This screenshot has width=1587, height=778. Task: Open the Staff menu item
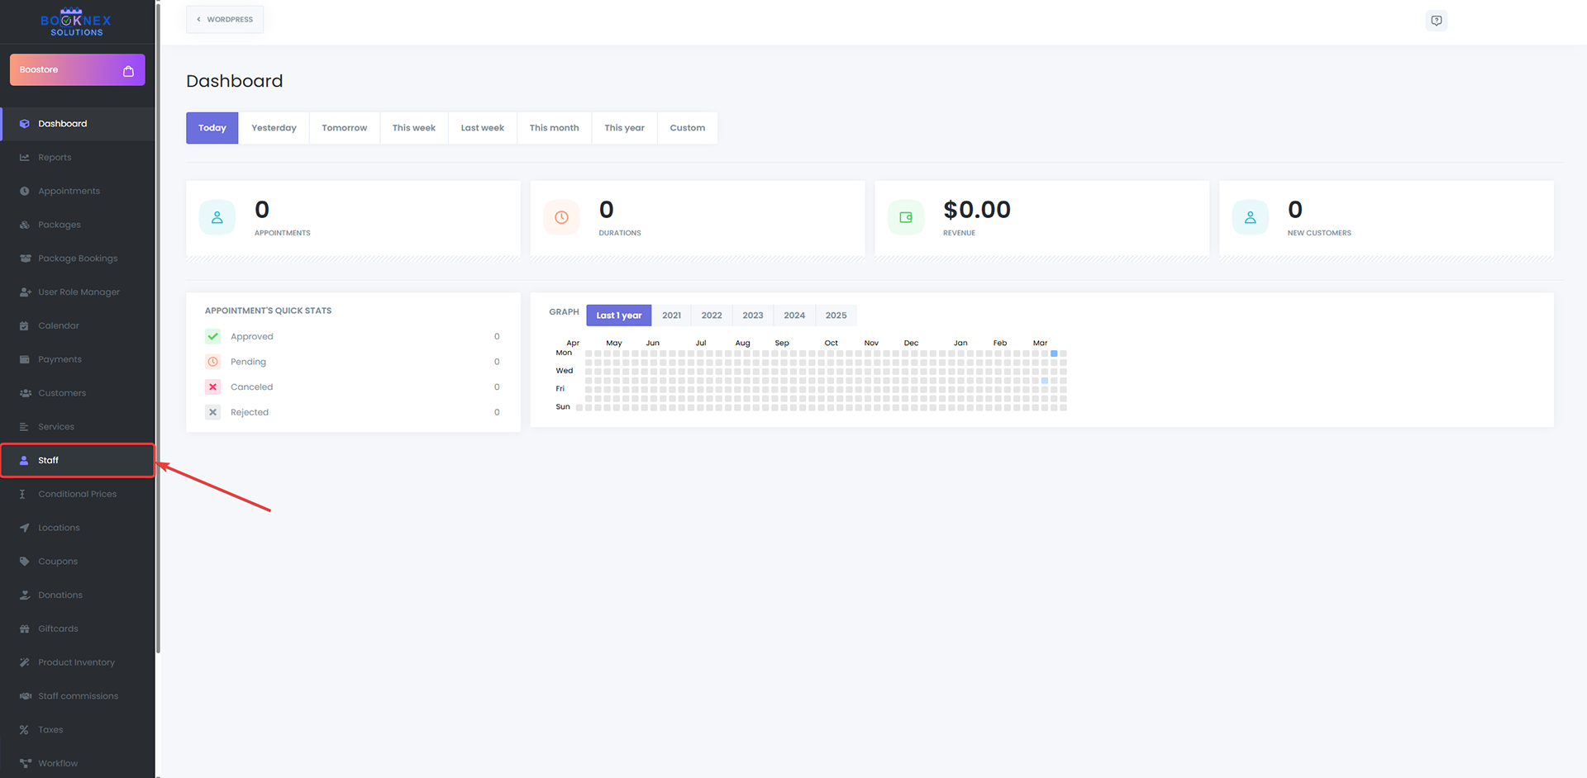click(x=48, y=461)
